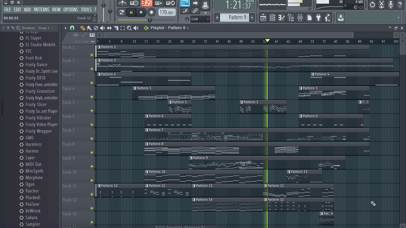The image size is (406, 228).
Task: Select the zoom tool
Action: (129, 28)
